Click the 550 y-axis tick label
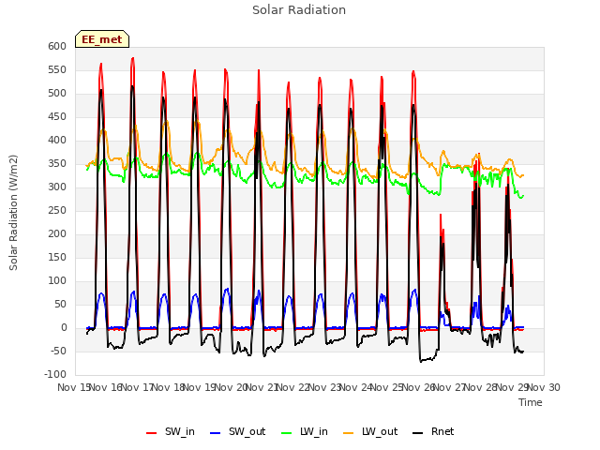 pos(57,70)
